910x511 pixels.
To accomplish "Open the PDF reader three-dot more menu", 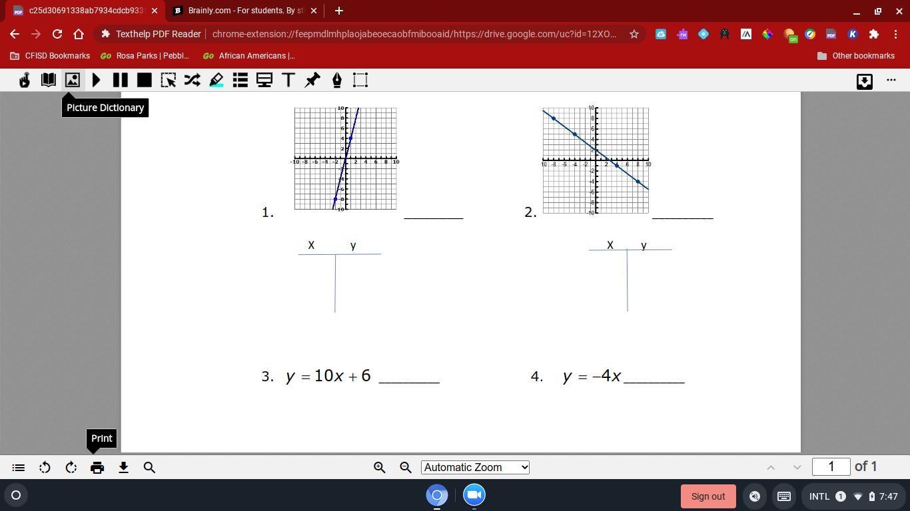I will coord(891,81).
